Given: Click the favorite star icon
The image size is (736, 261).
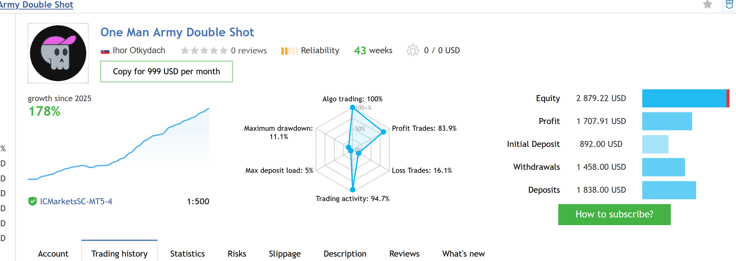Looking at the screenshot, I should point(707,5).
